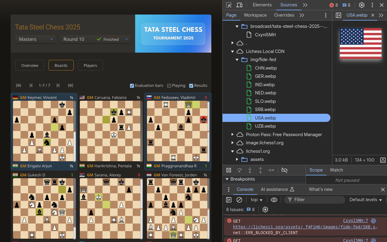Click the SRB.webp failed request URL
This screenshot has width=387, height=242.
click(x=305, y=227)
